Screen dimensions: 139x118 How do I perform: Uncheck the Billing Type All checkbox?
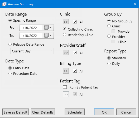75,71
